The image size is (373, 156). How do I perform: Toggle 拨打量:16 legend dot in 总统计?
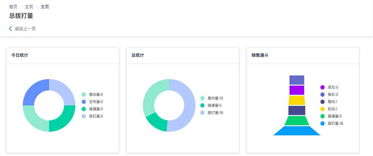click(x=202, y=113)
